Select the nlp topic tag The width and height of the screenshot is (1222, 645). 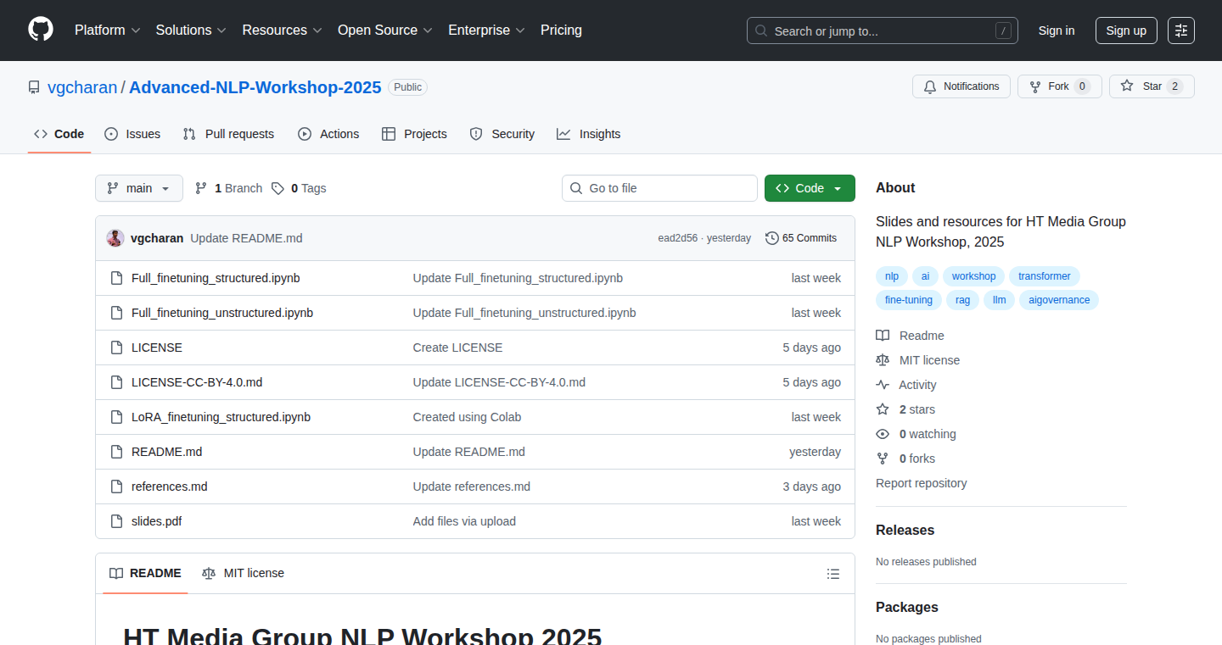pyautogui.click(x=892, y=276)
